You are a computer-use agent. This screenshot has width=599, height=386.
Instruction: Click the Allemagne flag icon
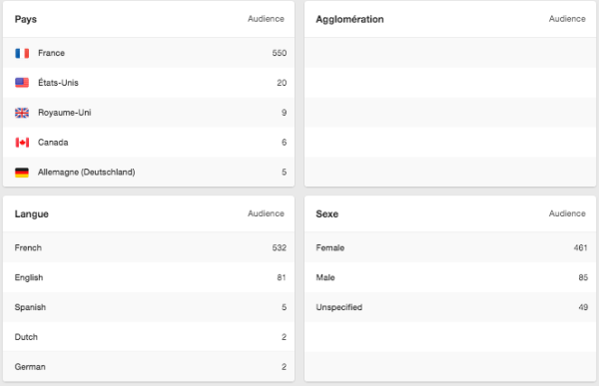coord(22,173)
